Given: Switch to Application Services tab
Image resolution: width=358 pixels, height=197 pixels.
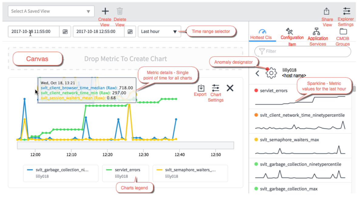Looking at the screenshot, I should pyautogui.click(x=318, y=37).
